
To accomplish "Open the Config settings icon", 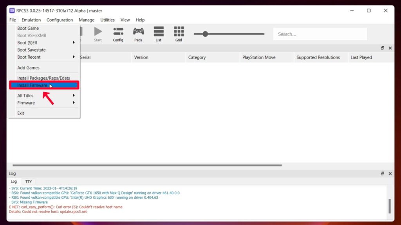I will [118, 34].
